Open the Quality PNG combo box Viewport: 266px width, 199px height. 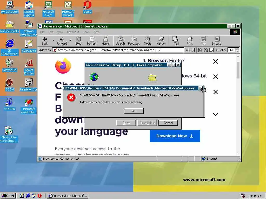tap(234, 50)
